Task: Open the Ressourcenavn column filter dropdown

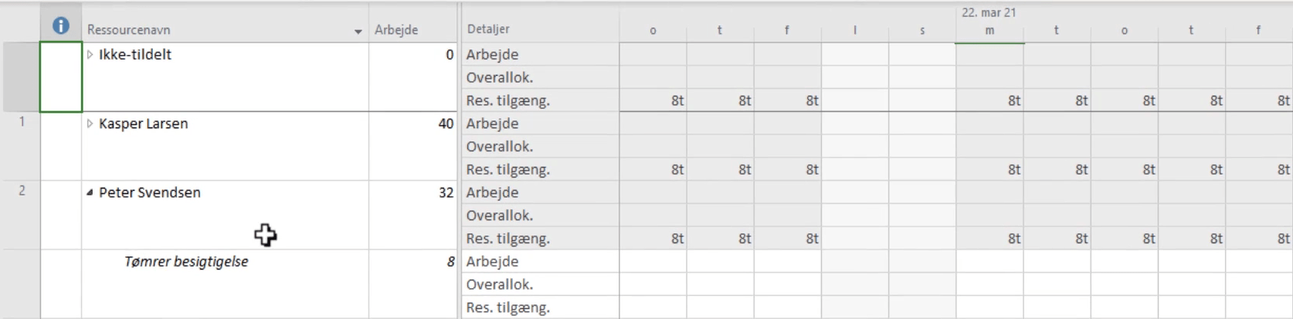Action: click(358, 32)
